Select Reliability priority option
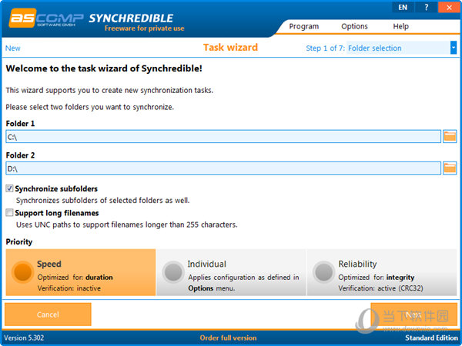The height and width of the screenshot is (346, 462). [x=382, y=272]
